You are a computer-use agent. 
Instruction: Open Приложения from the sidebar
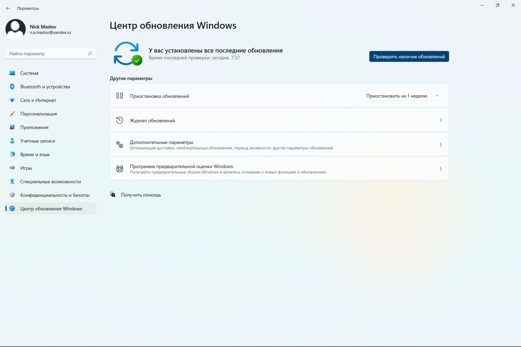[34, 127]
